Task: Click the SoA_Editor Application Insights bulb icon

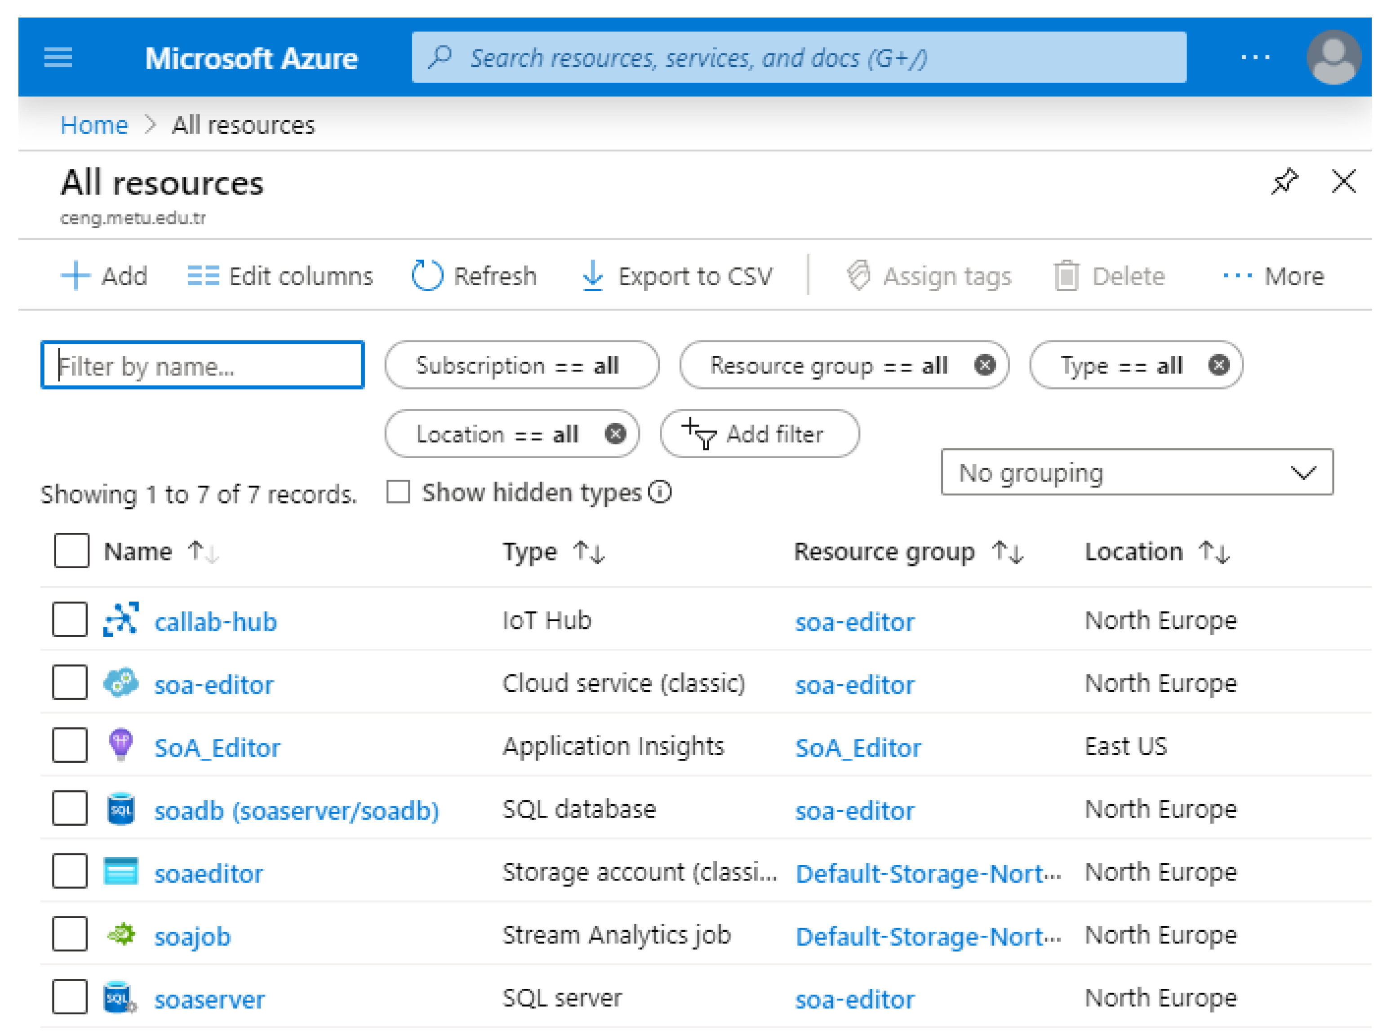Action: (x=121, y=745)
